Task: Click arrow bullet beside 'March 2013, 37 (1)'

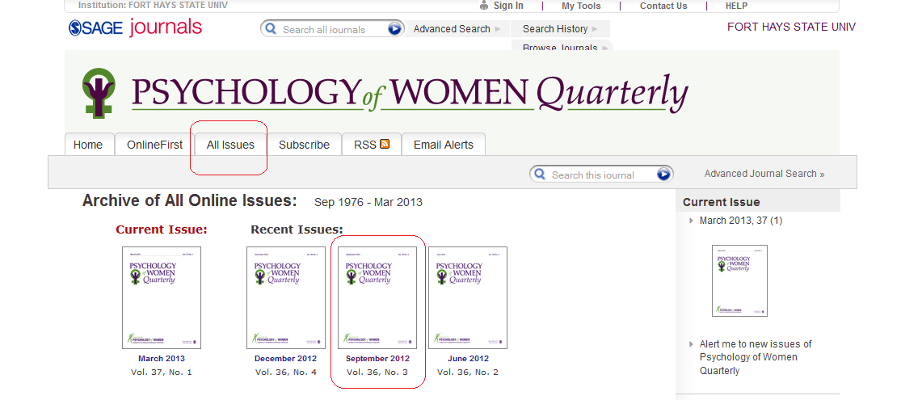Action: pos(691,221)
